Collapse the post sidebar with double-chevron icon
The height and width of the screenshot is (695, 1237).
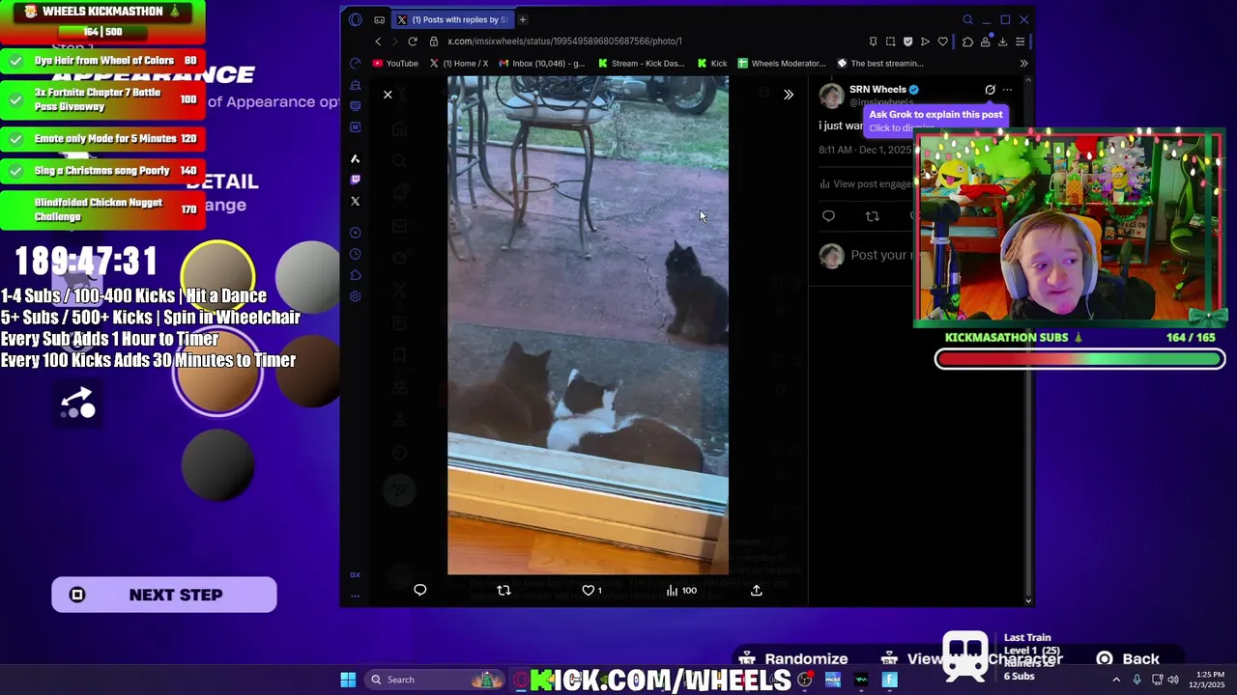[788, 95]
